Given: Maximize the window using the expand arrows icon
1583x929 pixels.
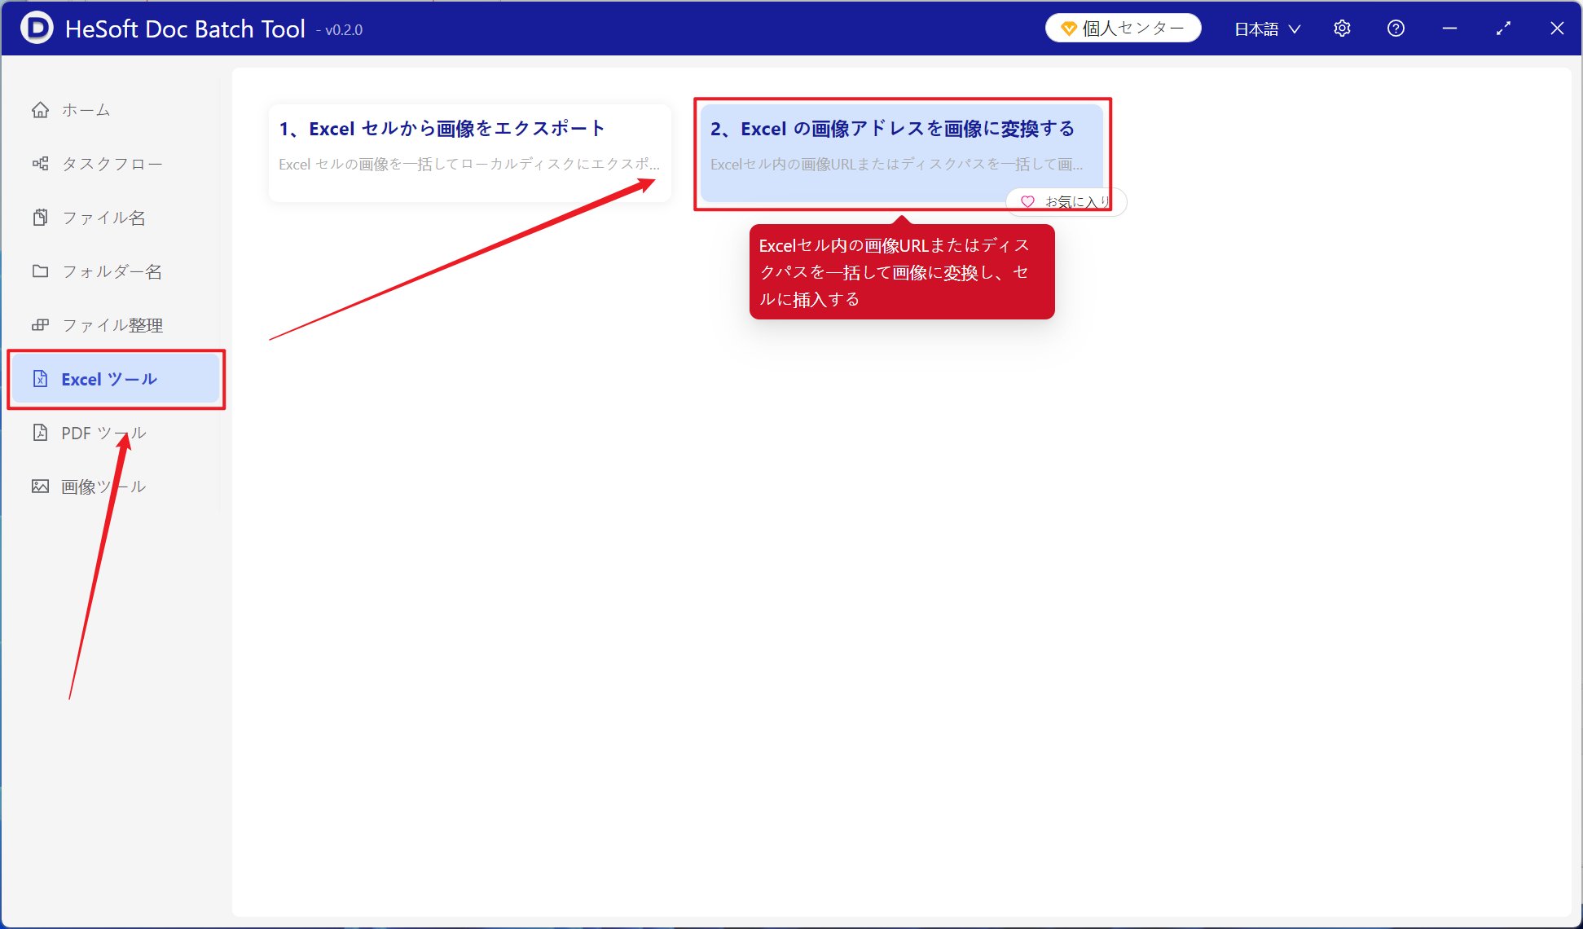Looking at the screenshot, I should pyautogui.click(x=1503, y=29).
